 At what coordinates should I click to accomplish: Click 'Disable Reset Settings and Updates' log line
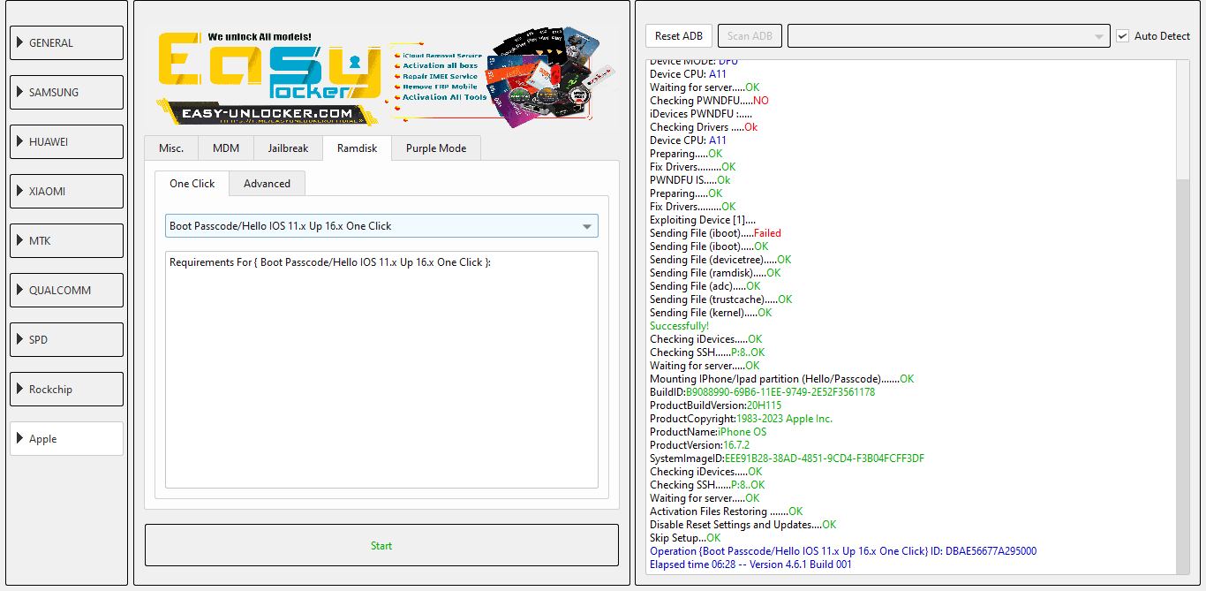(x=742, y=525)
